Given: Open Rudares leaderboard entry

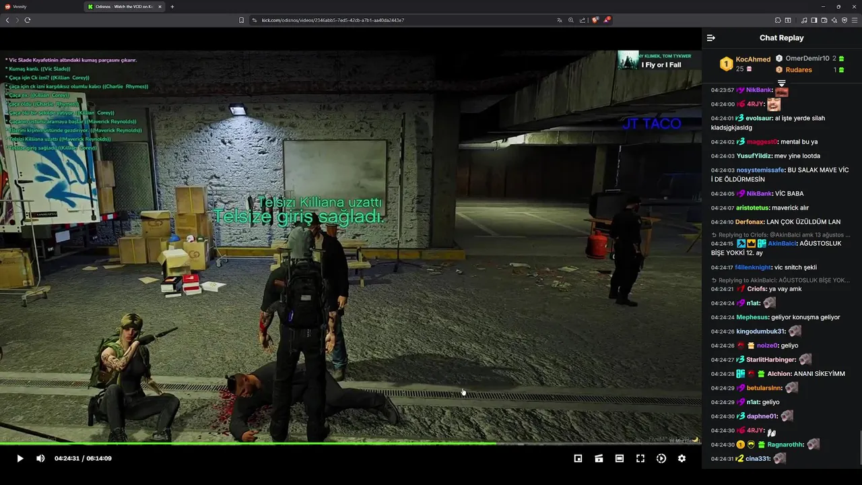Looking at the screenshot, I should click(x=798, y=69).
